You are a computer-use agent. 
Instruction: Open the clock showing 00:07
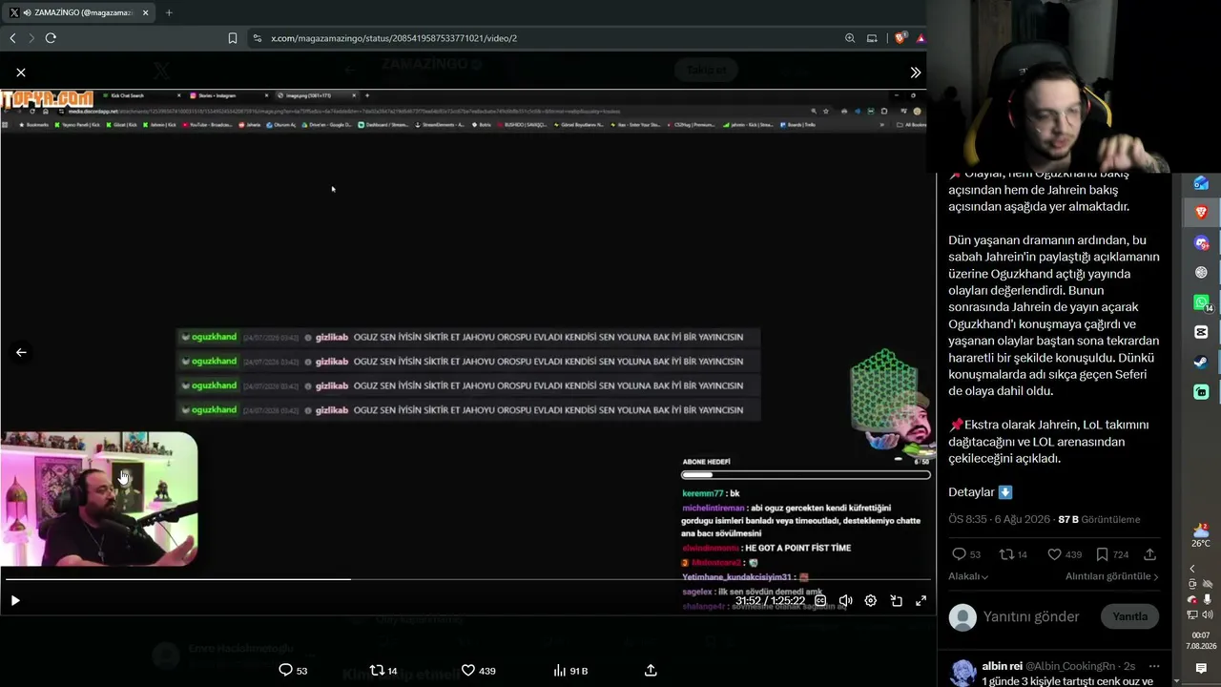pyautogui.click(x=1200, y=640)
